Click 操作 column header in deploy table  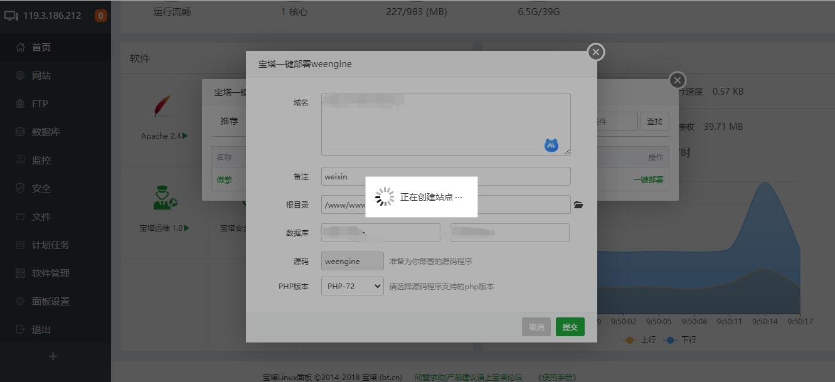(656, 157)
